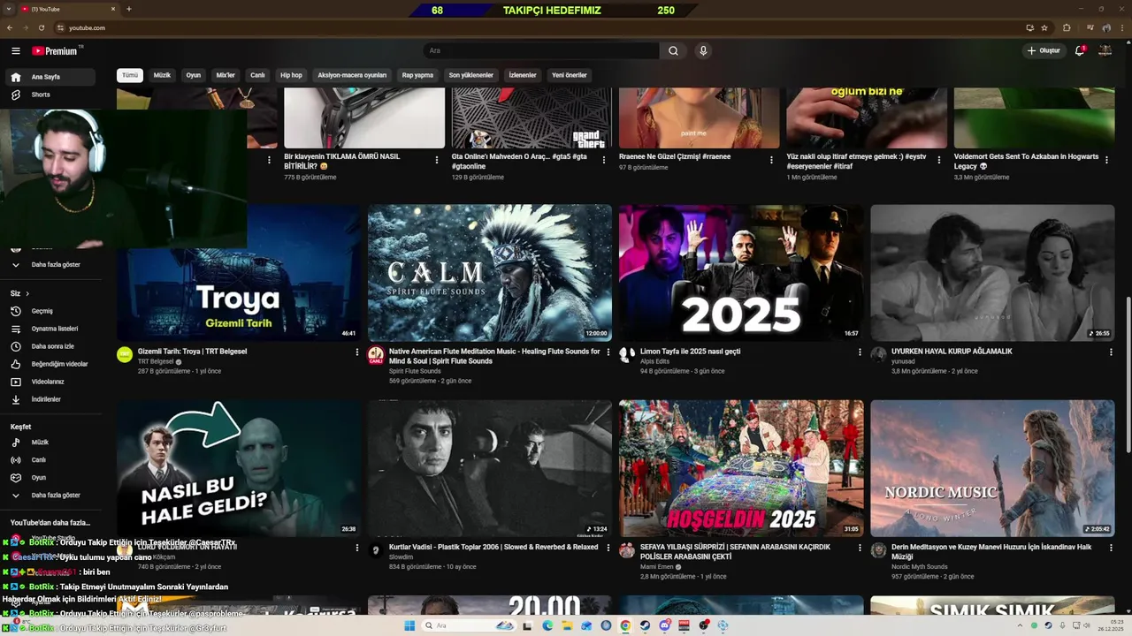Open options for Voldemort Azkaban short
Image resolution: width=1132 pixels, height=636 pixels.
1107,160
